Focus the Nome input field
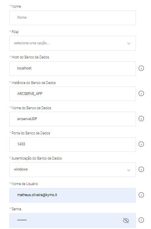Image resolution: width=151 pixels, height=229 pixels. click(x=73, y=18)
